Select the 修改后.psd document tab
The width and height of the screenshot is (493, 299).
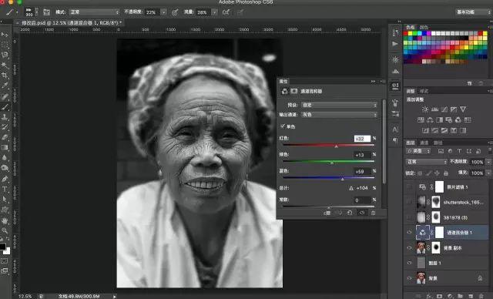[71, 23]
